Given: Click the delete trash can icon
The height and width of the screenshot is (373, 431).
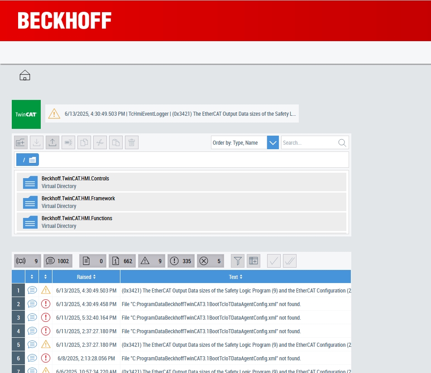Looking at the screenshot, I should [132, 142].
